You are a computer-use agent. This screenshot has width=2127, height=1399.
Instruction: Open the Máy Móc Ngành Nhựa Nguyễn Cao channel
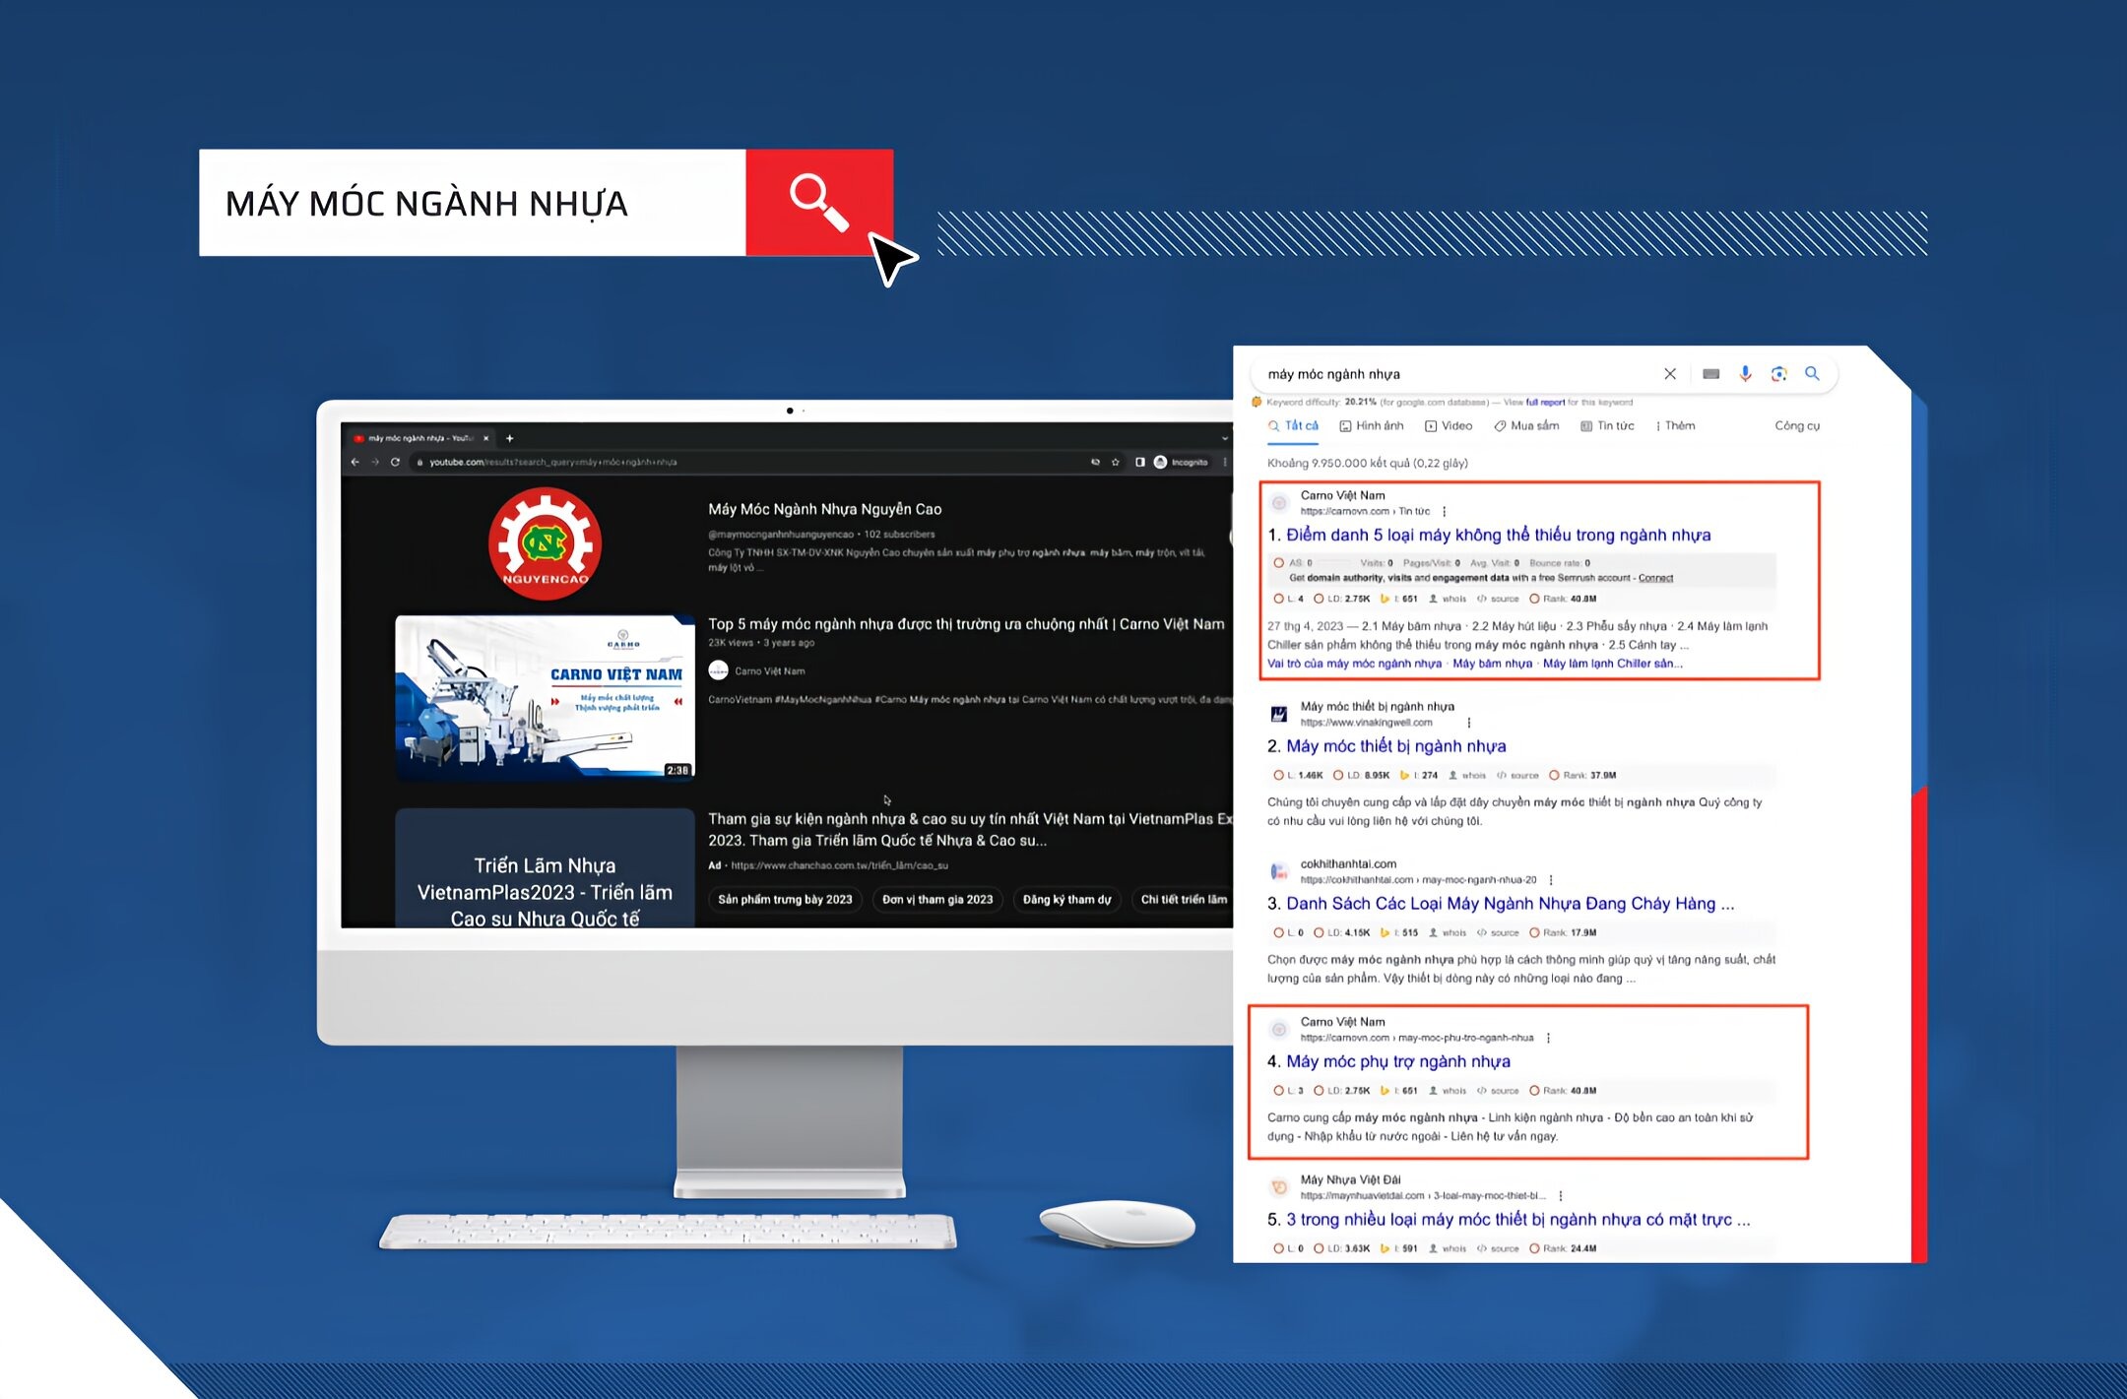(825, 509)
